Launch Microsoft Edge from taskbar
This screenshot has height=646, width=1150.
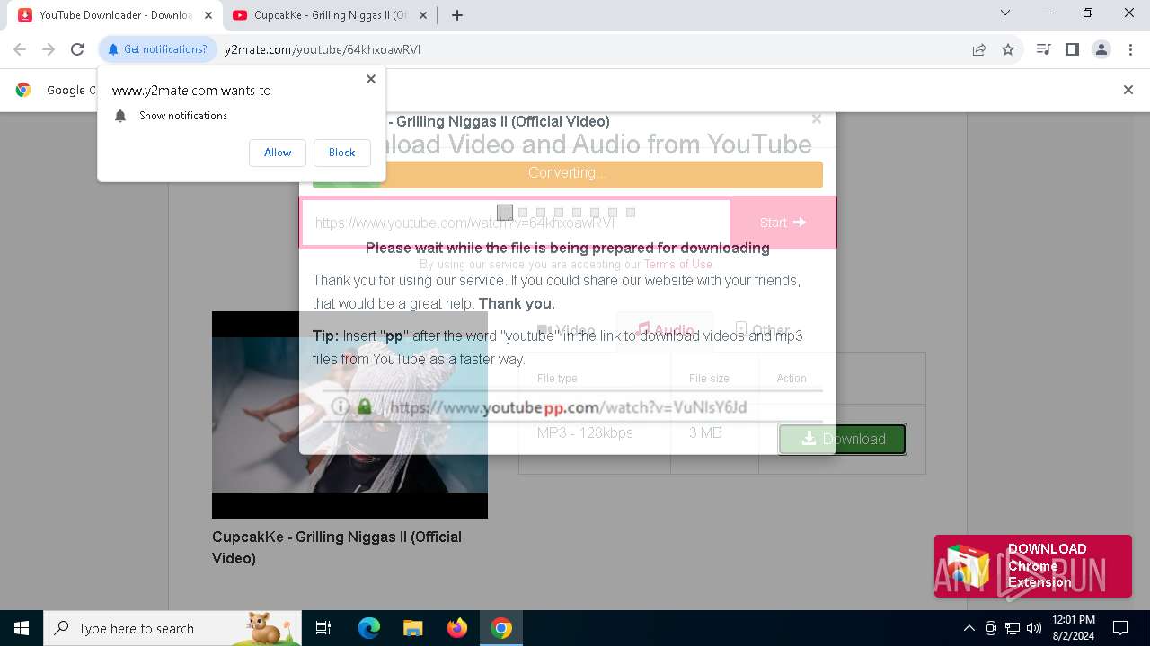pos(369,628)
